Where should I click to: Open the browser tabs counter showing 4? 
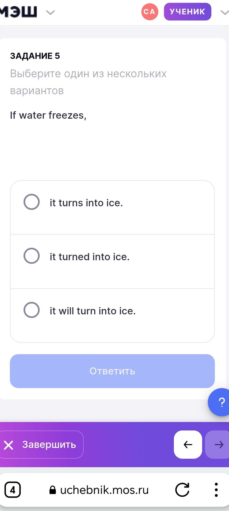pyautogui.click(x=13, y=490)
